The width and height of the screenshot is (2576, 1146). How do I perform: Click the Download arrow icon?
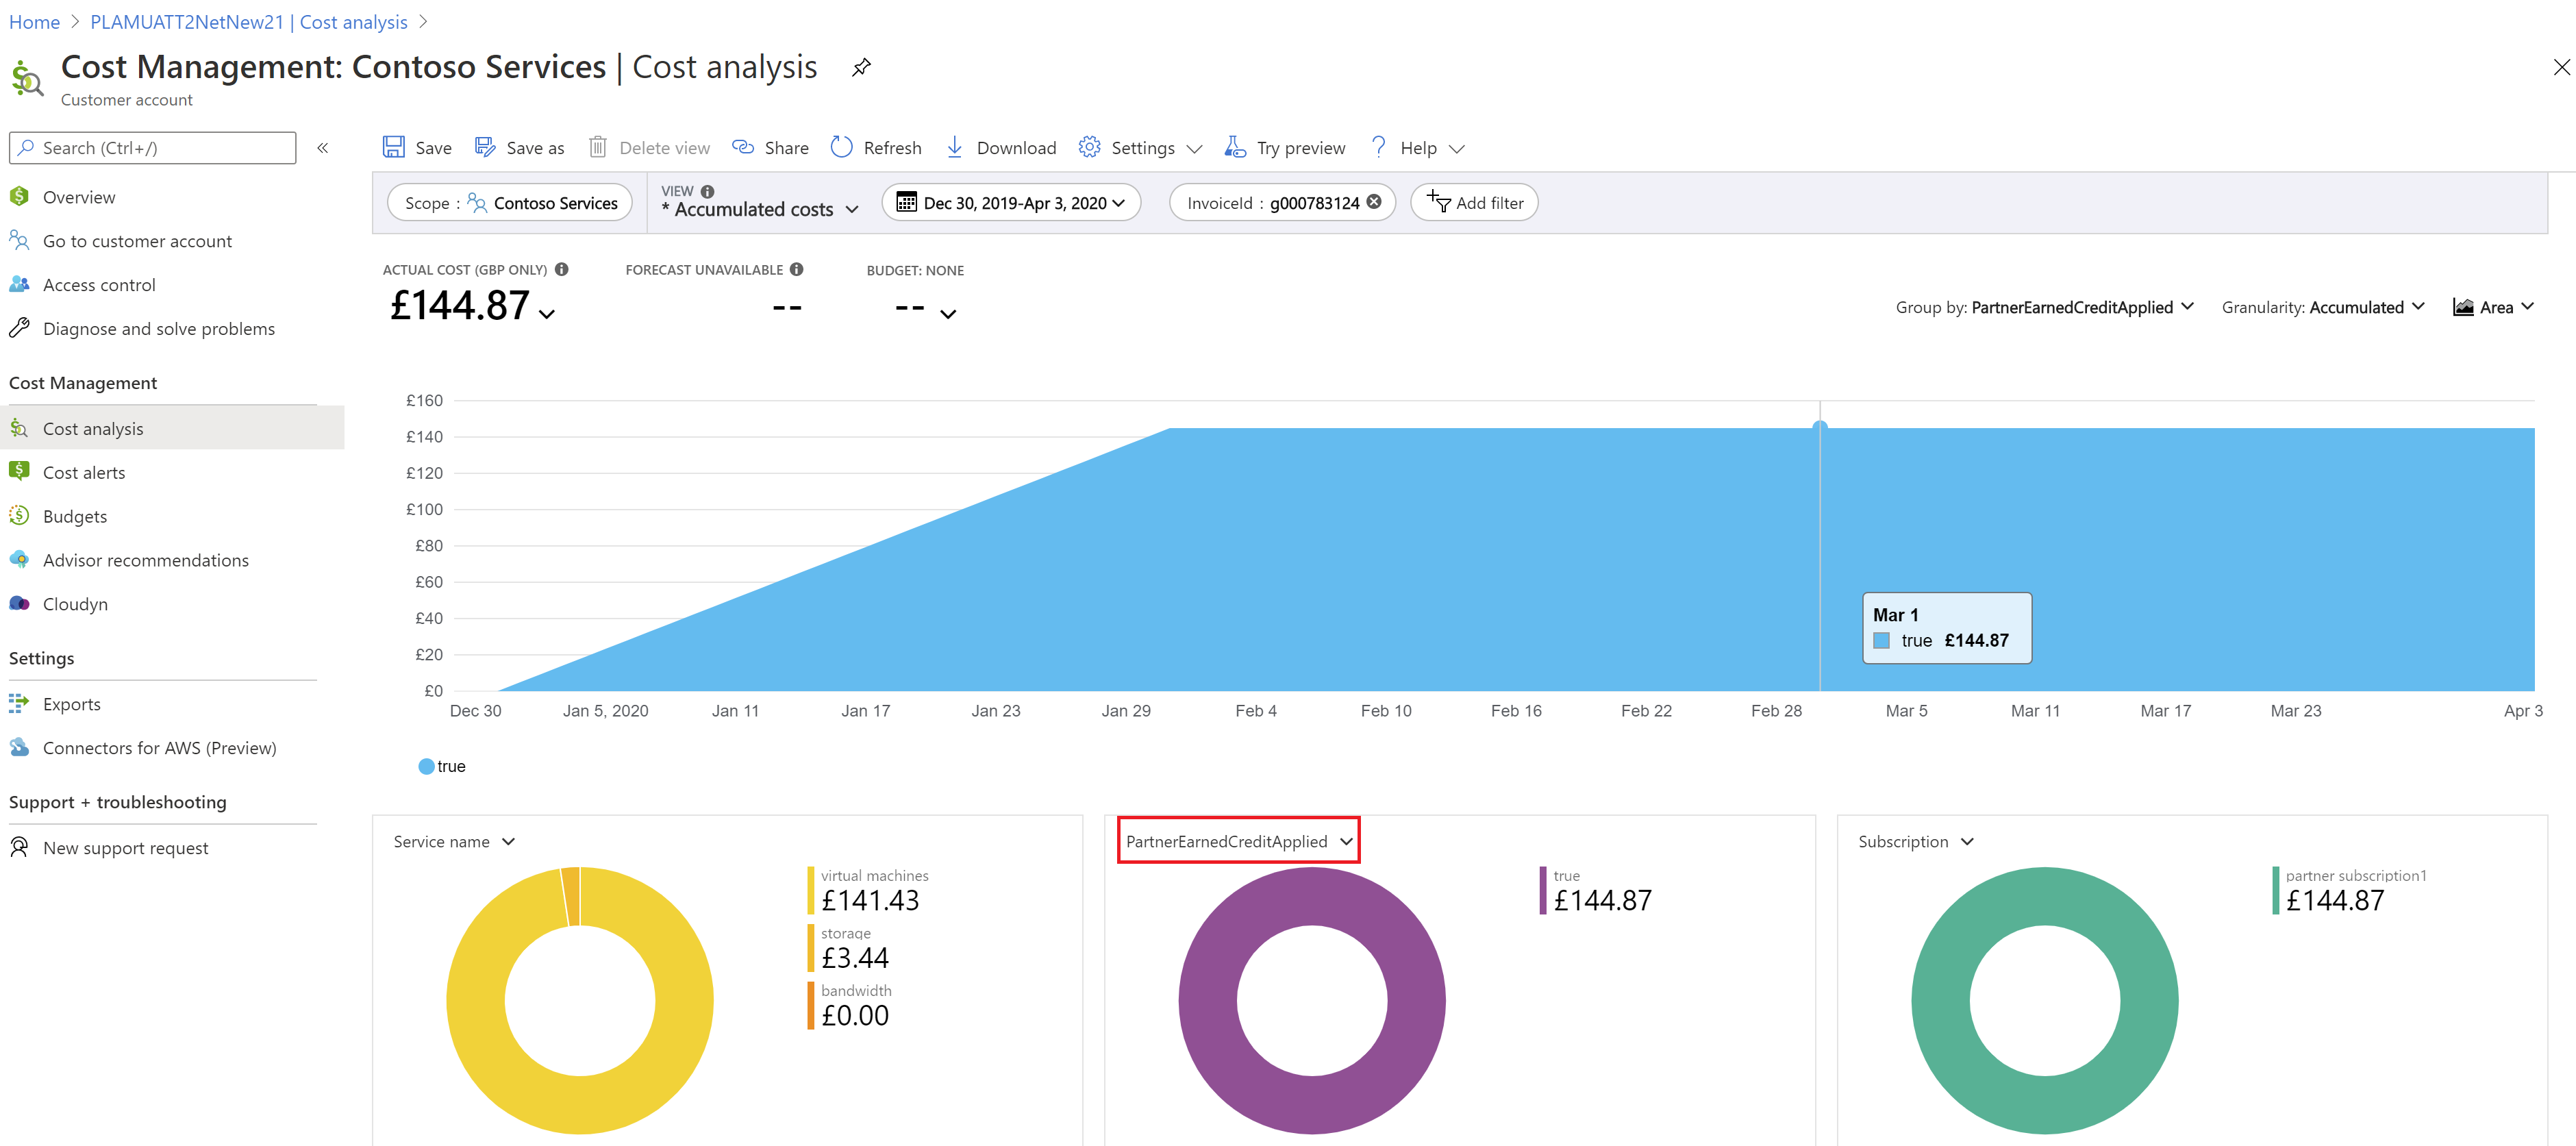click(x=955, y=147)
